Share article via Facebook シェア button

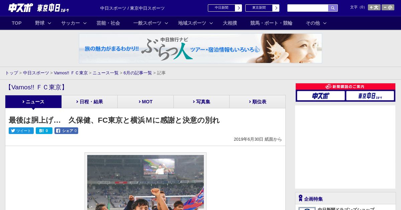[66, 131]
